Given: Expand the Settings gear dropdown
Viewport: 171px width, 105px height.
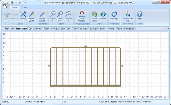Looking at the screenshot, I should pyautogui.click(x=114, y=16).
